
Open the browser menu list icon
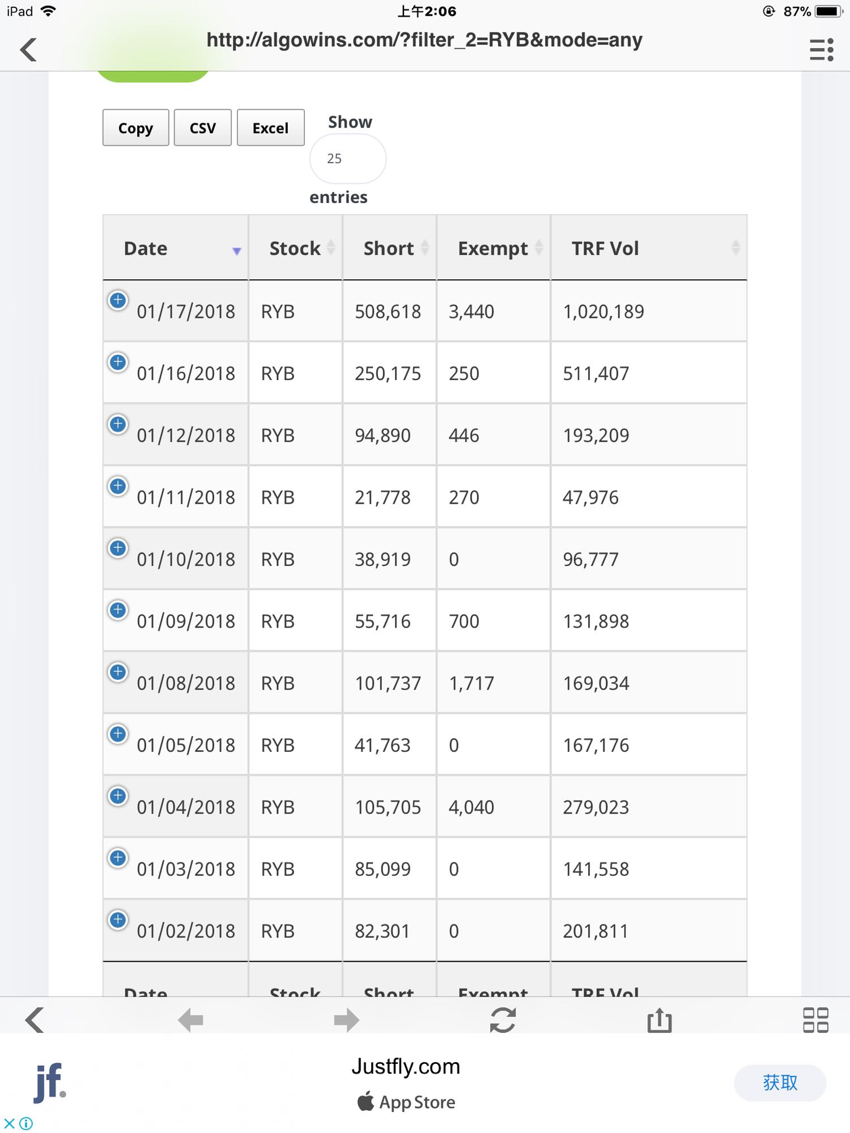pos(821,50)
